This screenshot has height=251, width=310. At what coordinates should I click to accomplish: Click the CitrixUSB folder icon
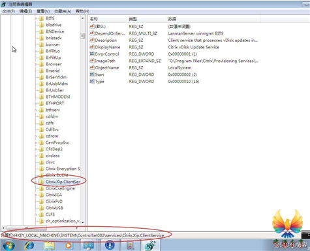(41, 208)
